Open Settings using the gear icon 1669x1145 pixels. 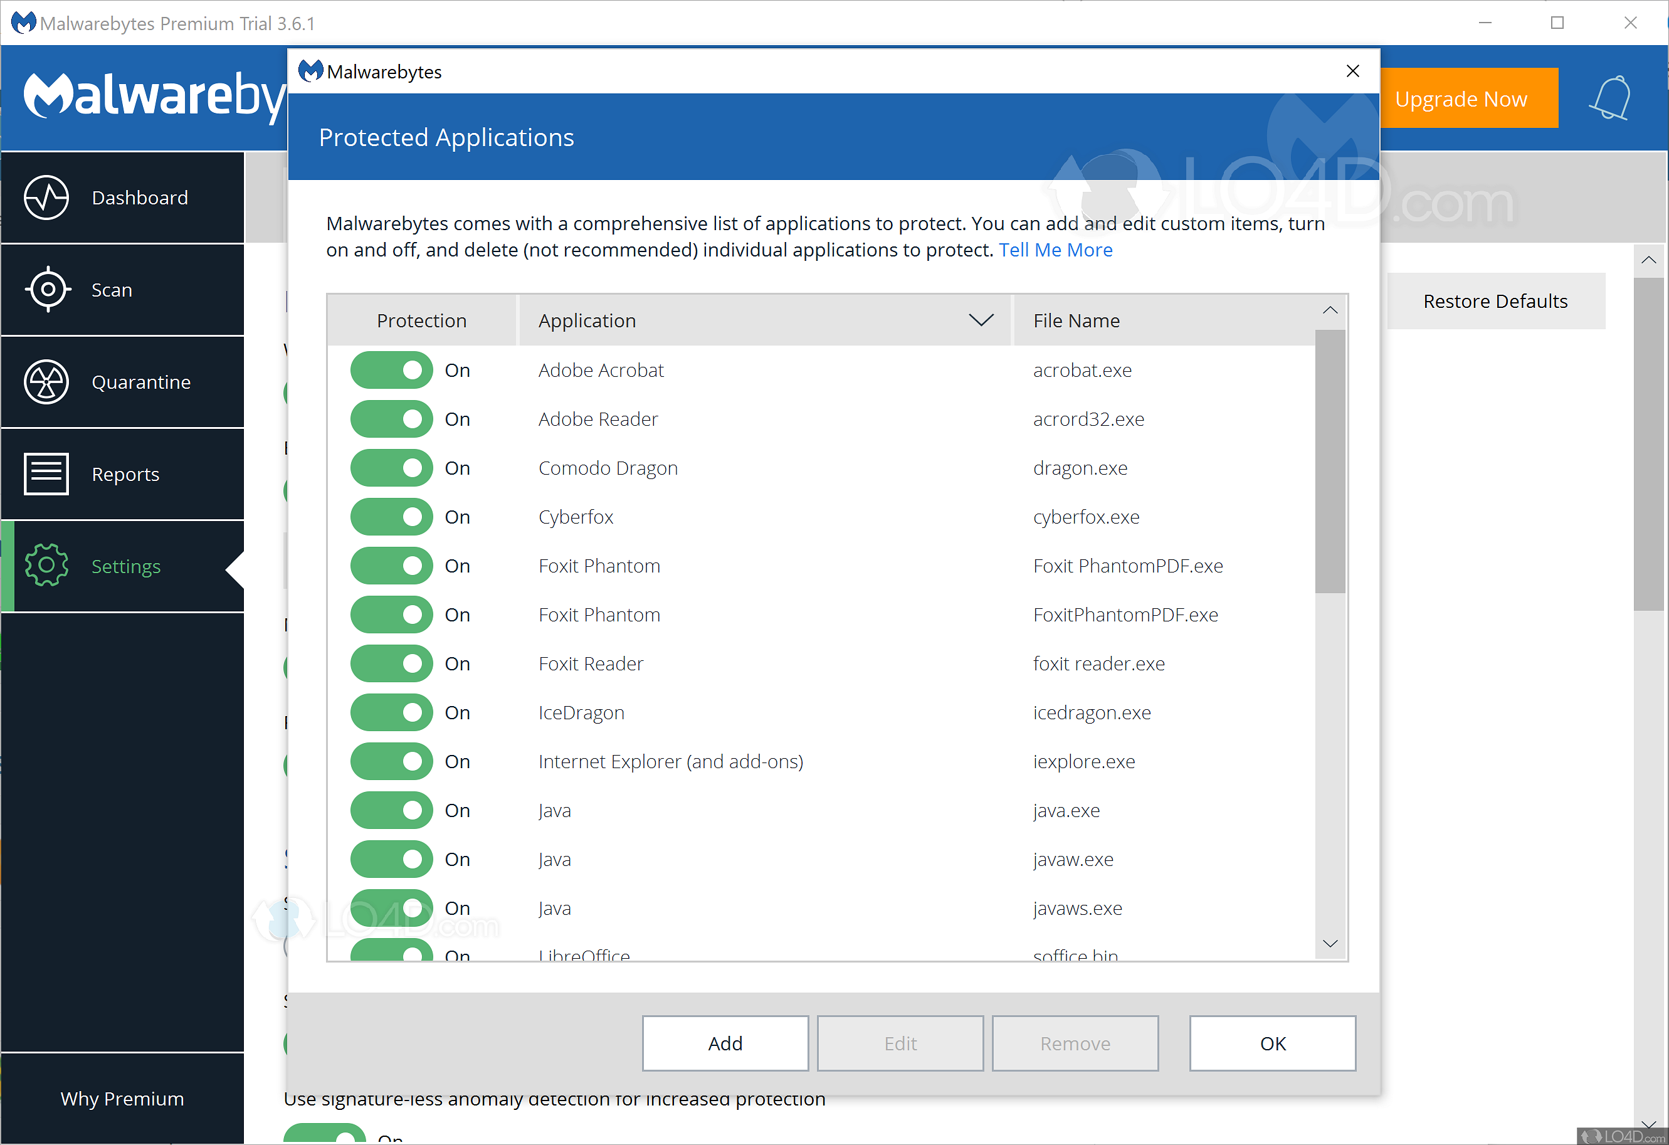point(46,566)
